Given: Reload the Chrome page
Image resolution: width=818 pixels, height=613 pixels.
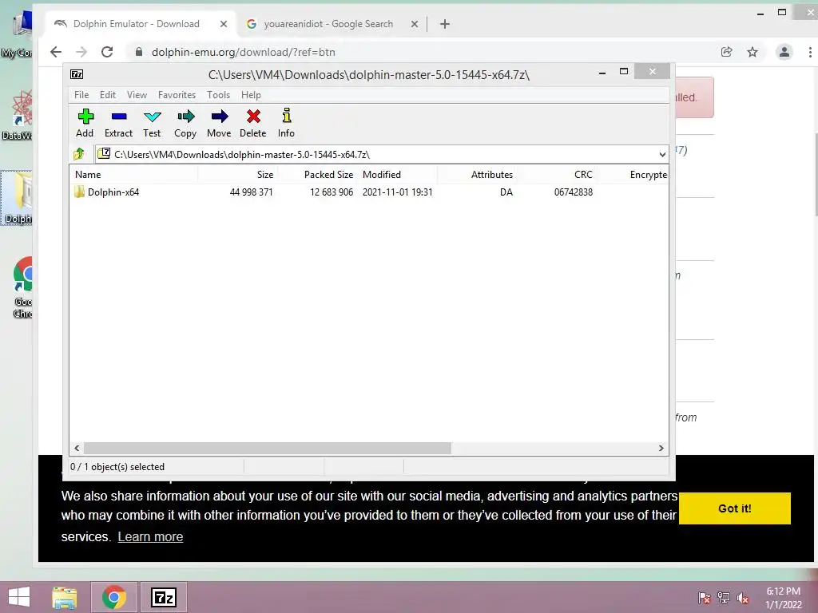Looking at the screenshot, I should click(107, 52).
